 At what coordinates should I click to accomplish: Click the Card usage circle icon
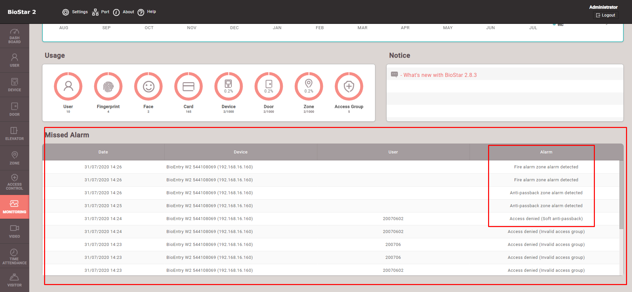click(188, 87)
